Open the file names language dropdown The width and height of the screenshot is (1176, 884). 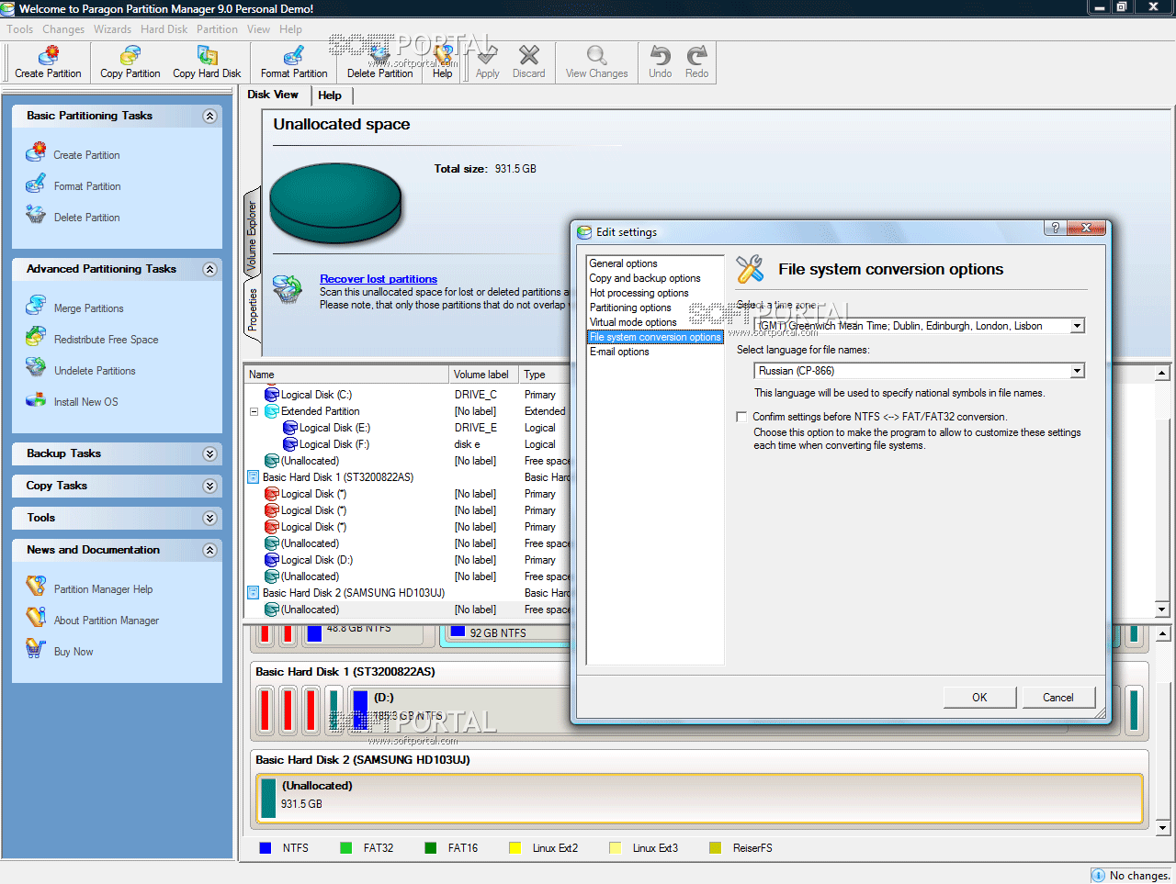tap(1078, 371)
